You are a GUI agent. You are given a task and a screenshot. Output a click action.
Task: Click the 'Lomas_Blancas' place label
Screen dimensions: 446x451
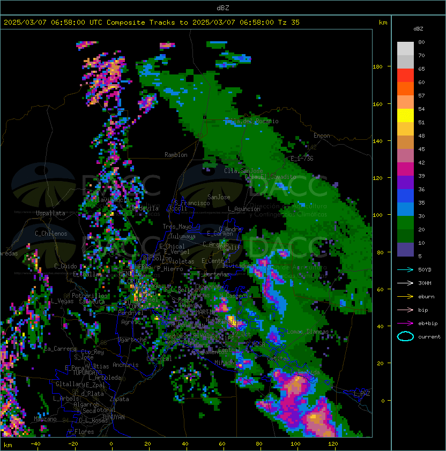tap(308, 332)
